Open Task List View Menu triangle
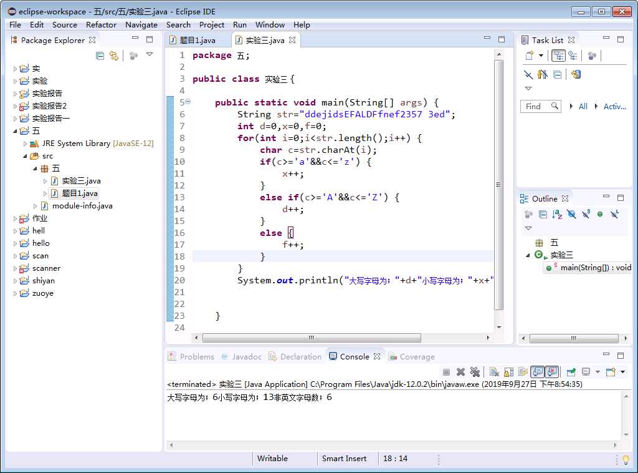Screen dimensions: 638x473 528,89
